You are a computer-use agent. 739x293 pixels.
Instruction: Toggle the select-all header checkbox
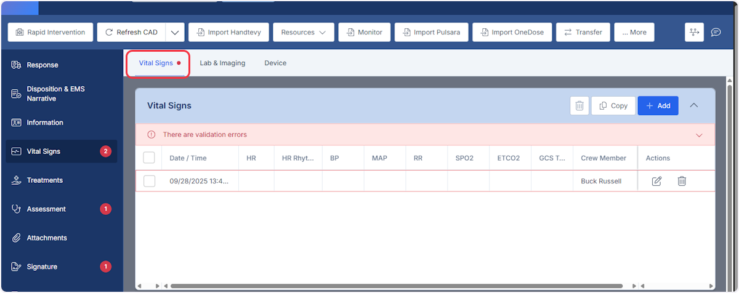(x=149, y=158)
